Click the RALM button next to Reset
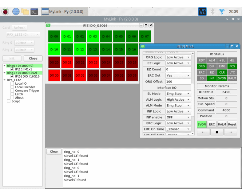Image resolution: width=246 pixels, height=189 pixels. (222, 124)
